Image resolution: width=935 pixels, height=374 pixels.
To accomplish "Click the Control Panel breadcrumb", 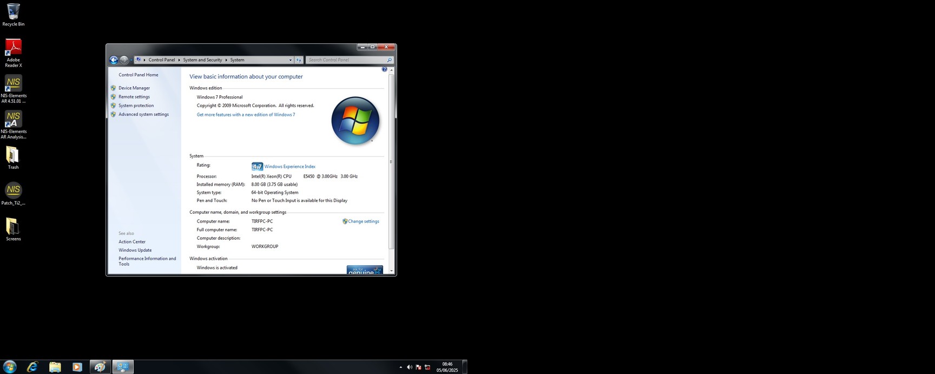I will tap(162, 60).
